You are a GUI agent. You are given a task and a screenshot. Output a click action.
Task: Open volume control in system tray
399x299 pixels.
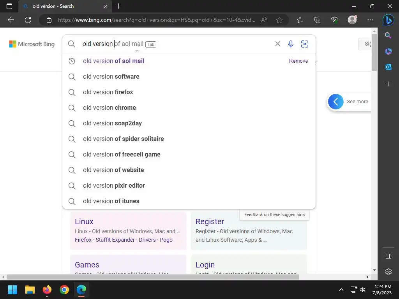[x=363, y=290]
